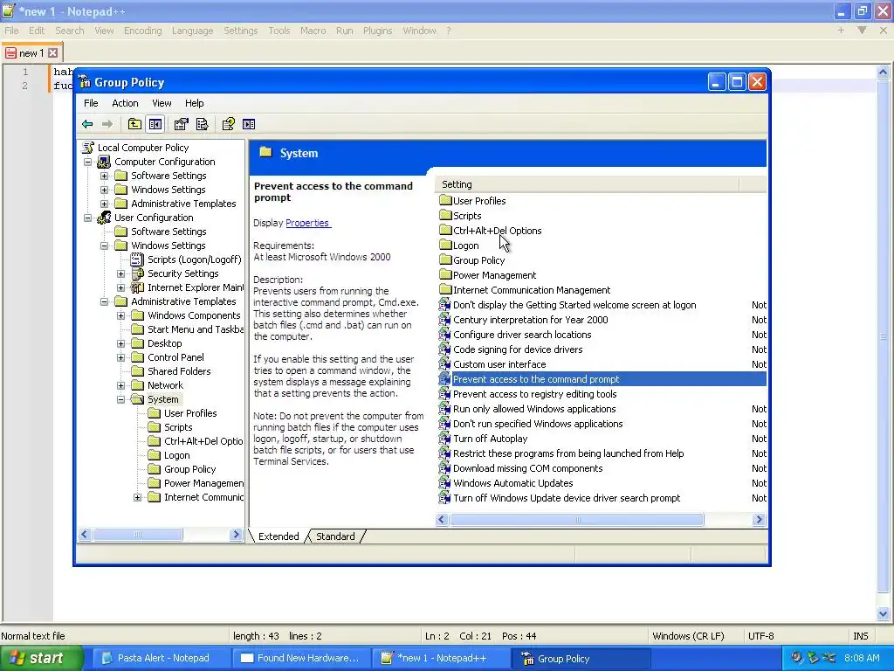This screenshot has width=894, height=671.
Task: Expand Software Settings under Computer Configuration
Action: coord(105,176)
